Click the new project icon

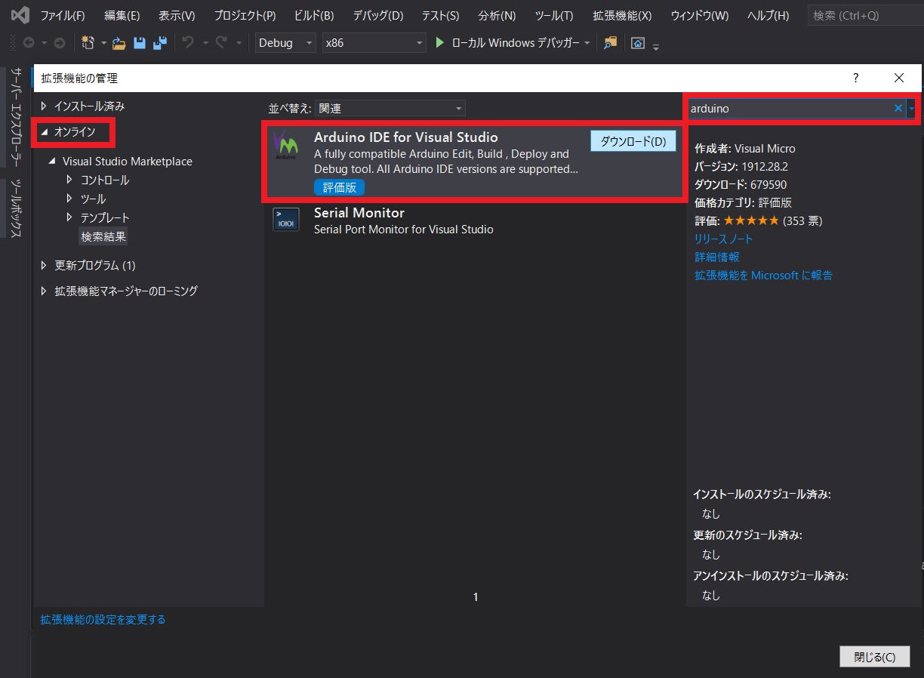(x=88, y=43)
